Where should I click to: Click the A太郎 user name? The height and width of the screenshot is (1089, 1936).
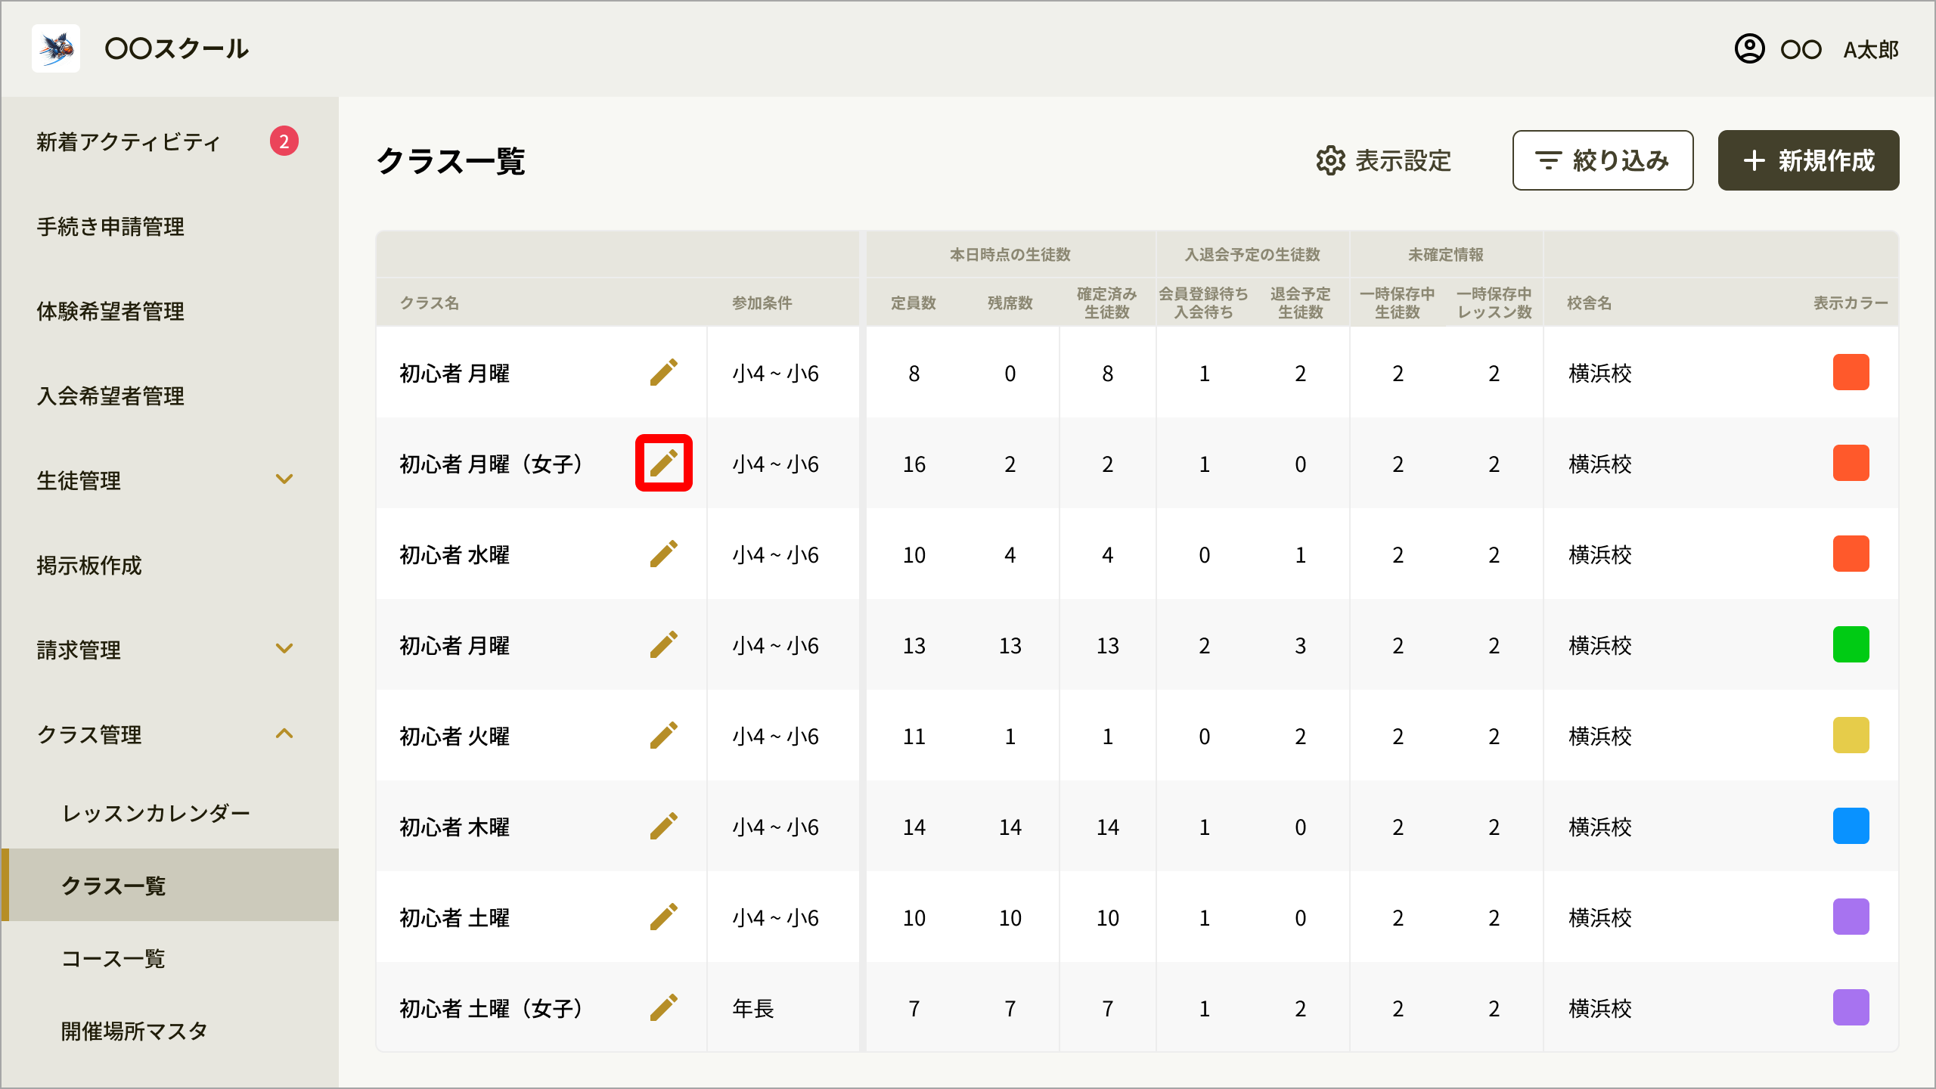pos(1871,50)
